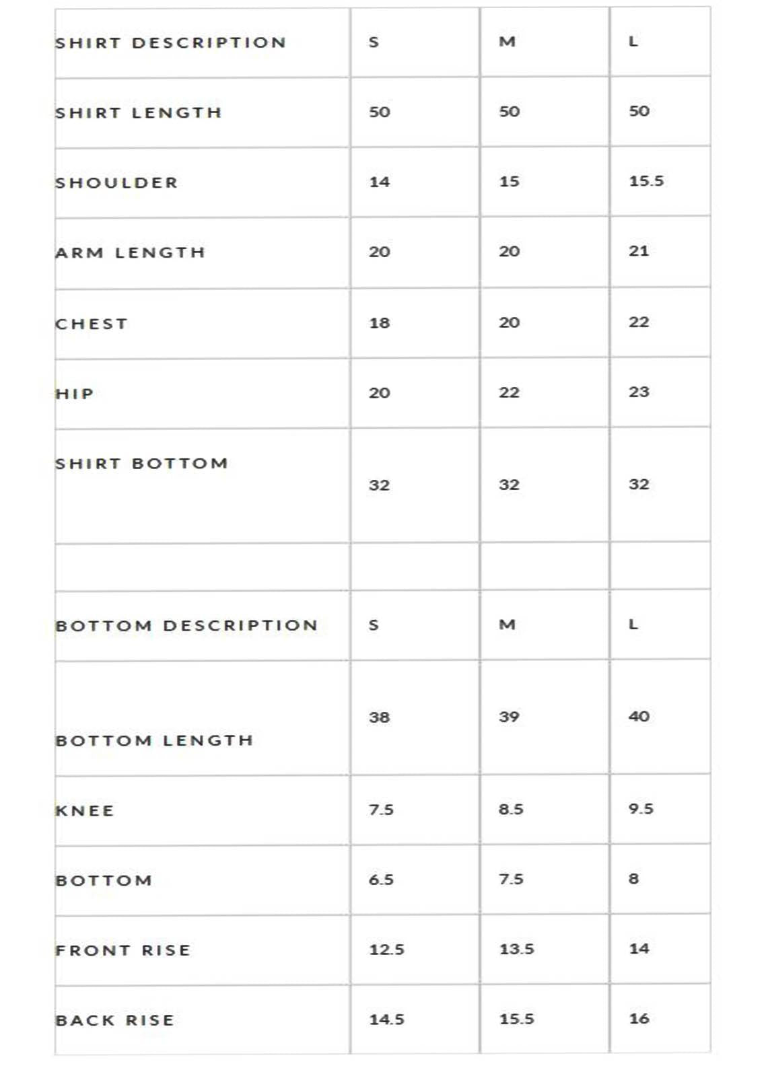The height and width of the screenshot is (1066, 766).
Task: Select the BOTTOM LENGTH row label
Action: 155,741
